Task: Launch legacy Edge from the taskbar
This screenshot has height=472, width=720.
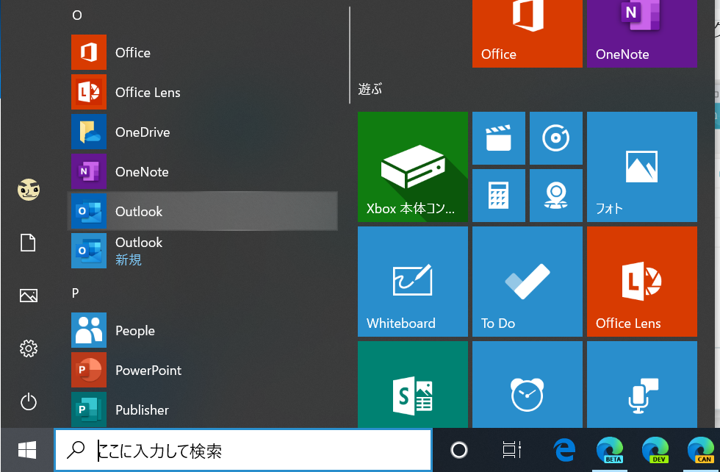Action: pyautogui.click(x=564, y=450)
